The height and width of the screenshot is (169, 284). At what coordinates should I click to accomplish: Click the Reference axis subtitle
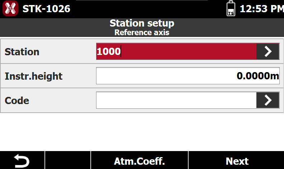pos(142,32)
